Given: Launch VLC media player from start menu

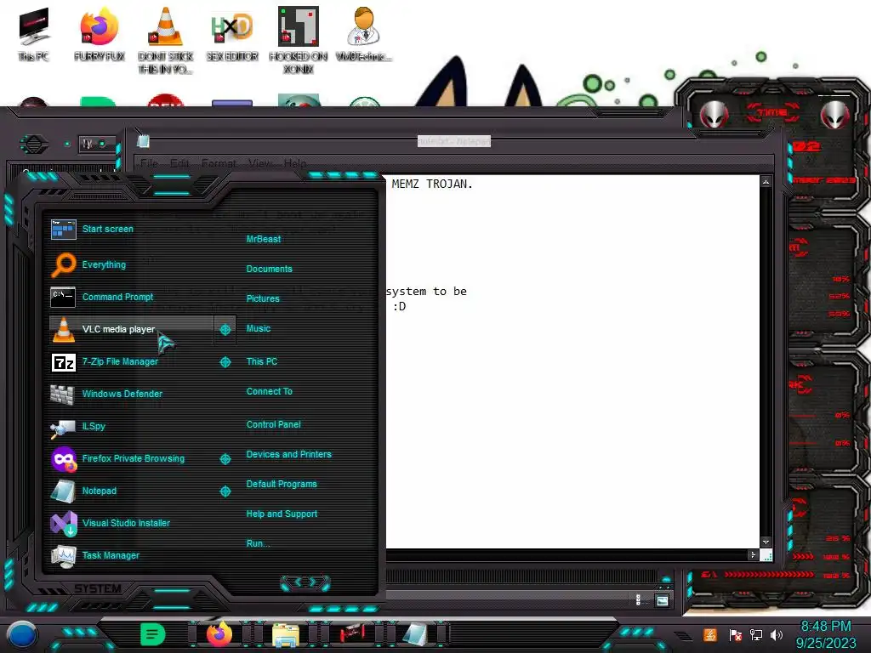Looking at the screenshot, I should pyautogui.click(x=131, y=329).
